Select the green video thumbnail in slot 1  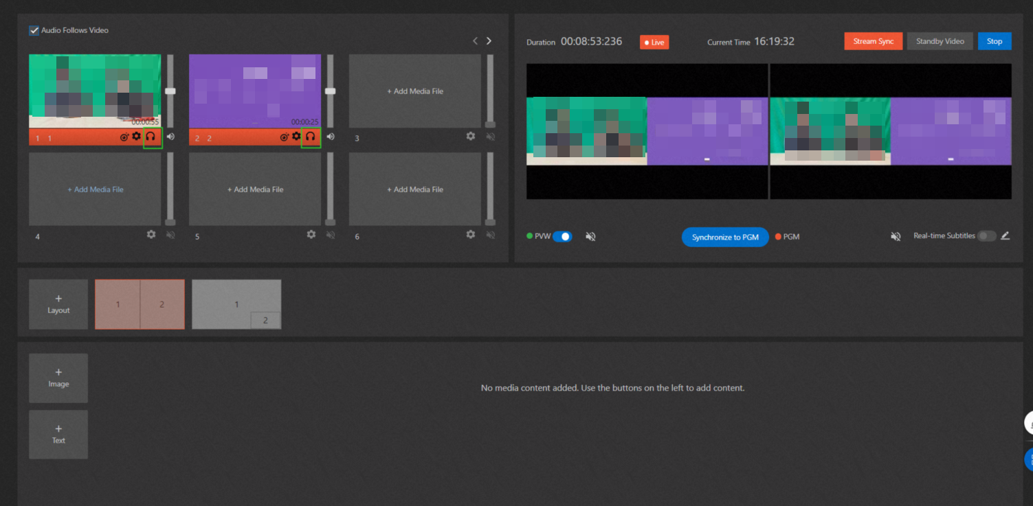[95, 91]
